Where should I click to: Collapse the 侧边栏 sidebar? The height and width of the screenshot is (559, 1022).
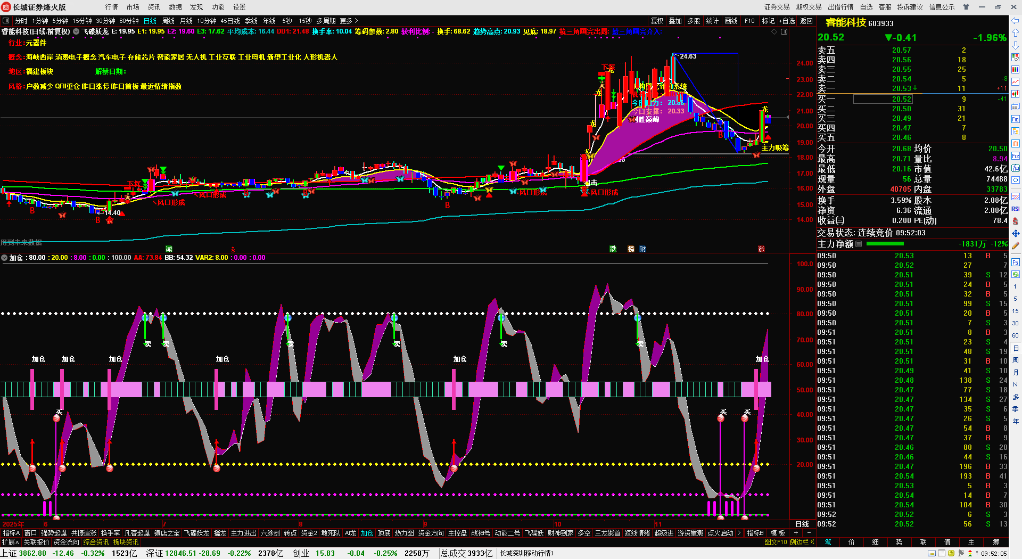(x=802, y=542)
